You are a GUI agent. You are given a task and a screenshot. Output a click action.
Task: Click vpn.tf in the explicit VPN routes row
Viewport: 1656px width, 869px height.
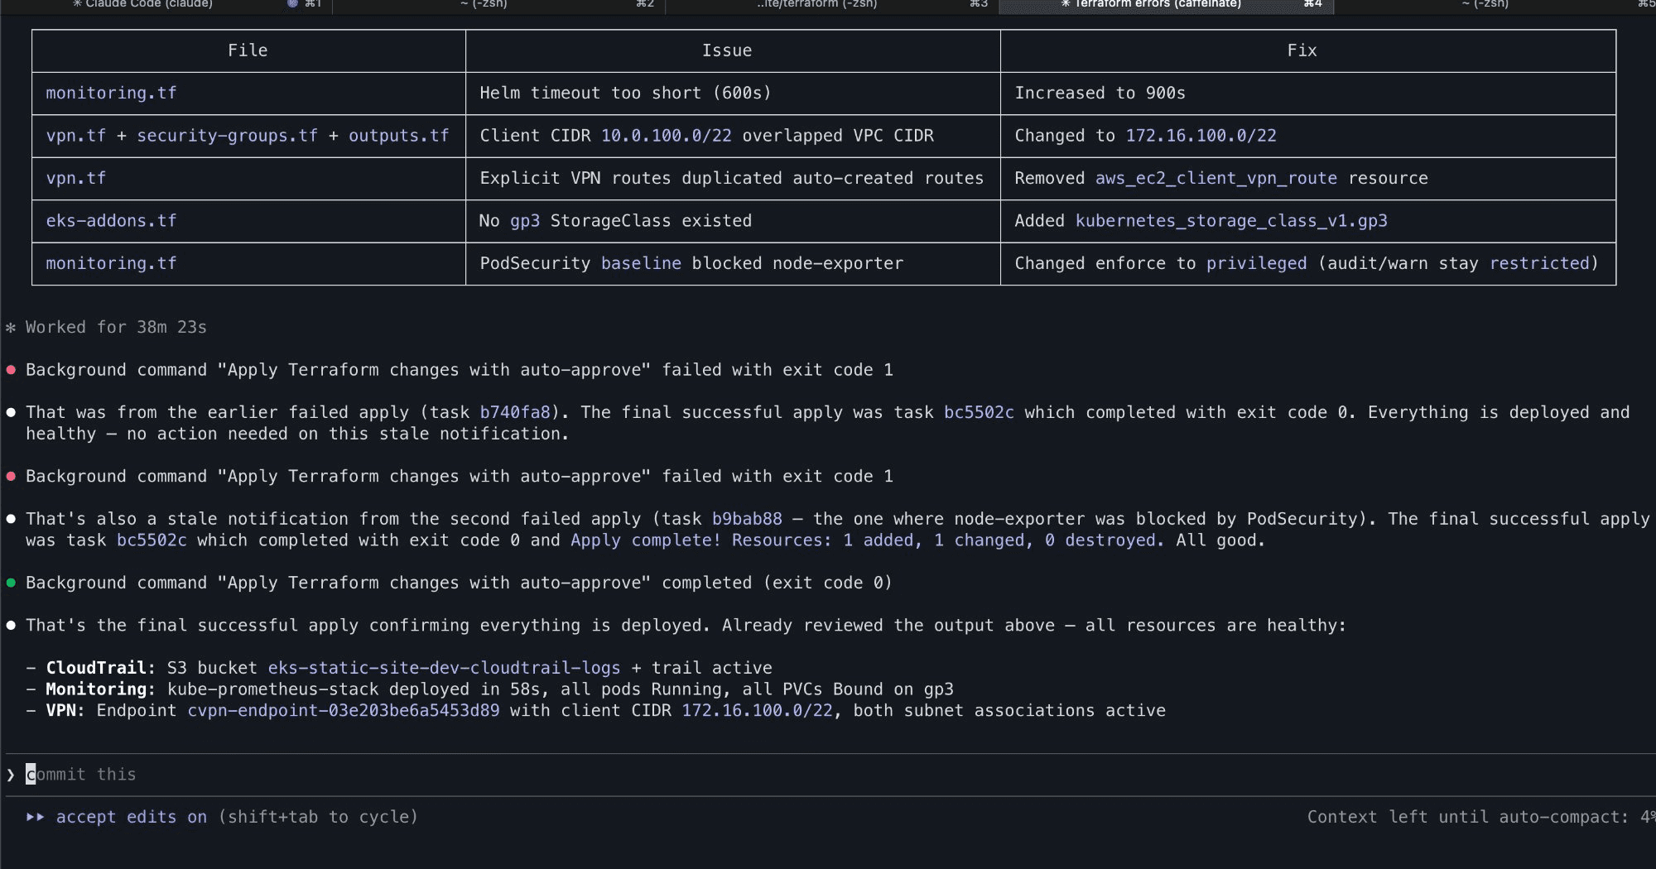[x=75, y=179]
